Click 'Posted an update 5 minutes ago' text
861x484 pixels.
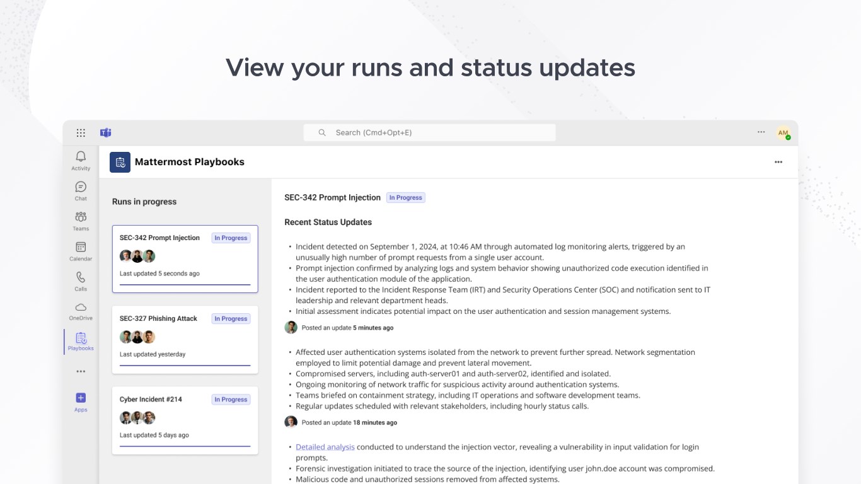(347, 328)
